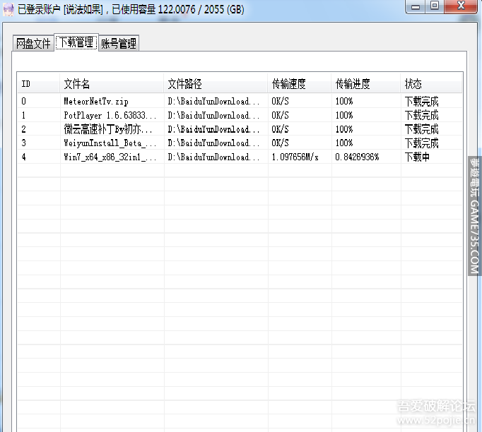Maximize the window
The image size is (482, 432).
435,6
